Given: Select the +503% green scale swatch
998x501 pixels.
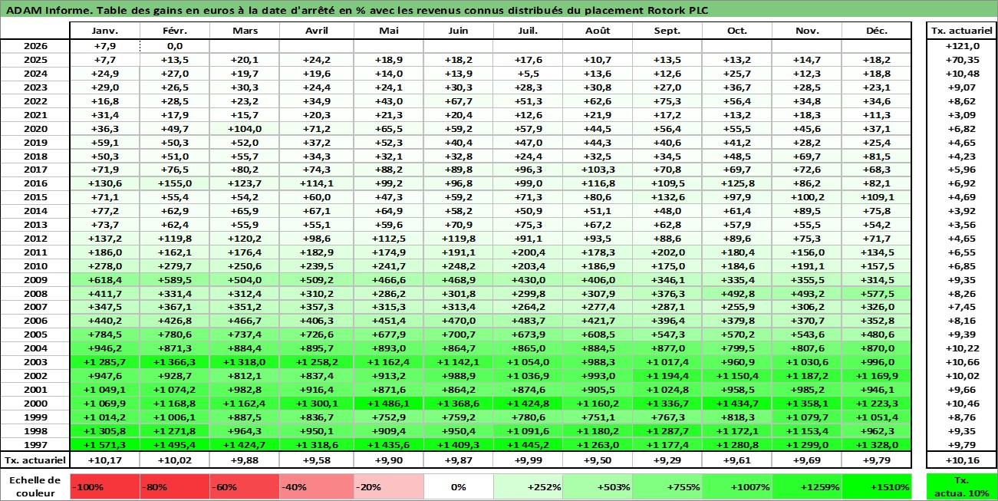Looking at the screenshot, I should (x=597, y=486).
